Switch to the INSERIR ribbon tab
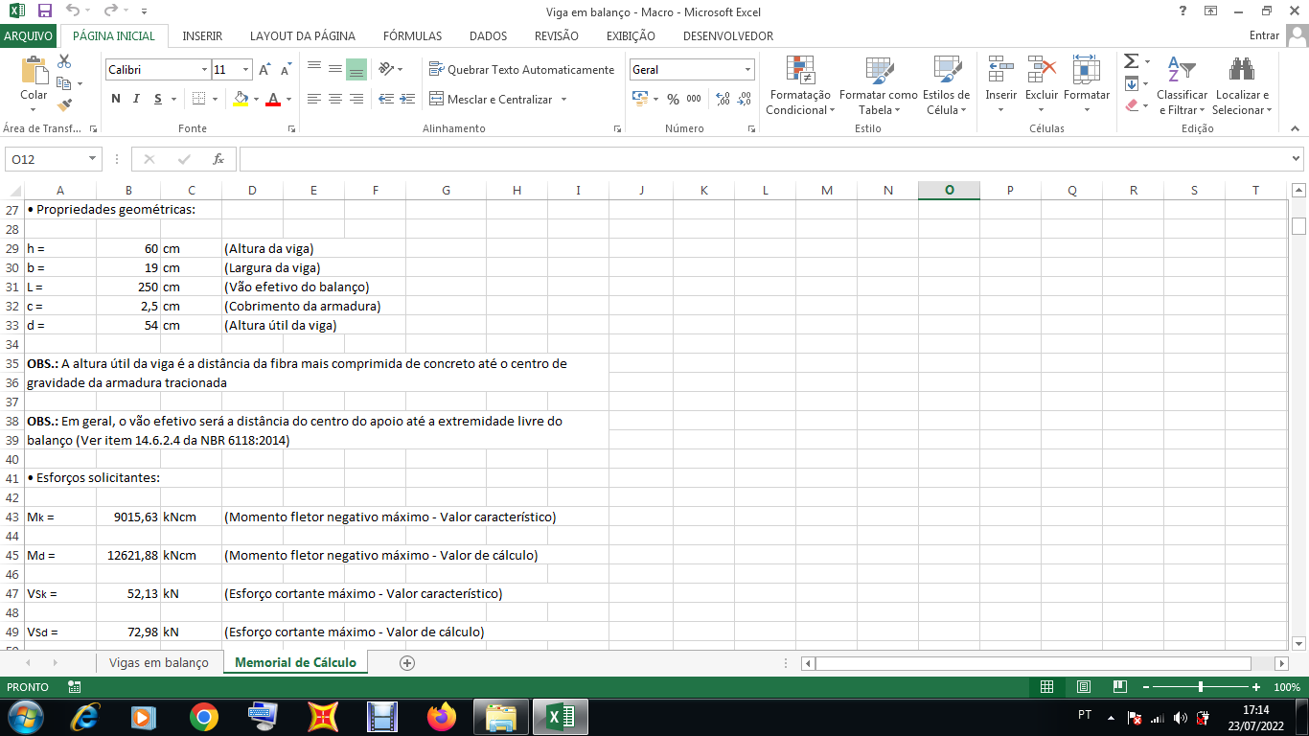The height and width of the screenshot is (736, 1309). [202, 36]
